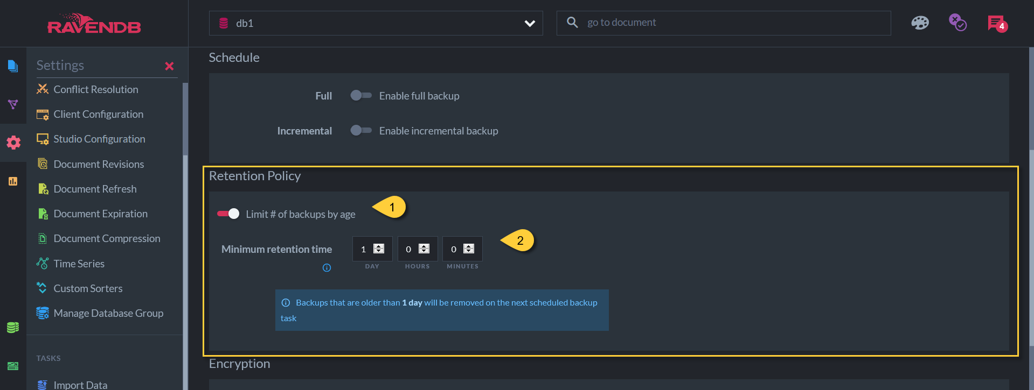This screenshot has height=390, width=1034.
Task: Click the Full backup label
Action: coord(324,96)
